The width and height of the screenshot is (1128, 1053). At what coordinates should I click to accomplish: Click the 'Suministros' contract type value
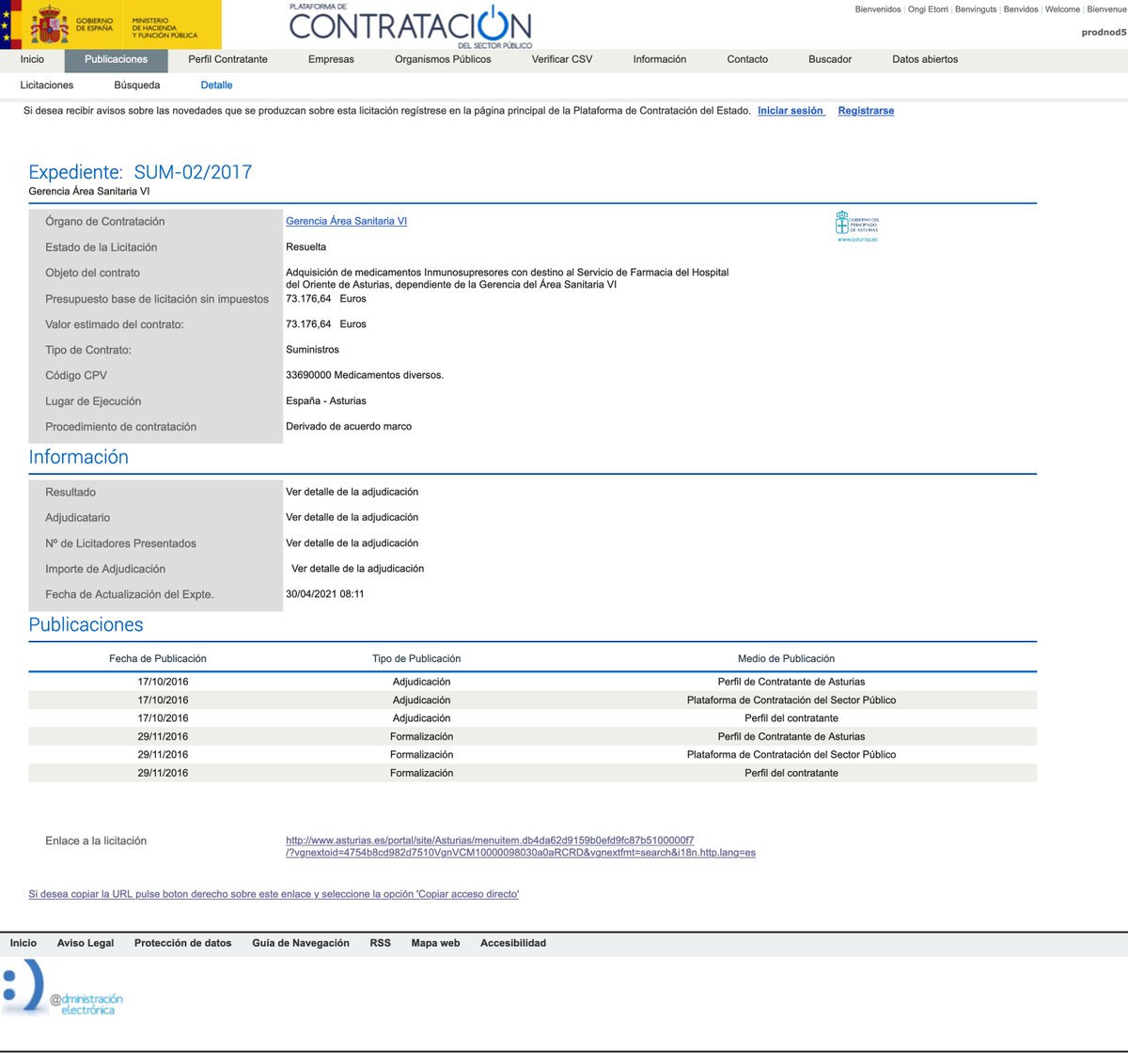click(312, 349)
